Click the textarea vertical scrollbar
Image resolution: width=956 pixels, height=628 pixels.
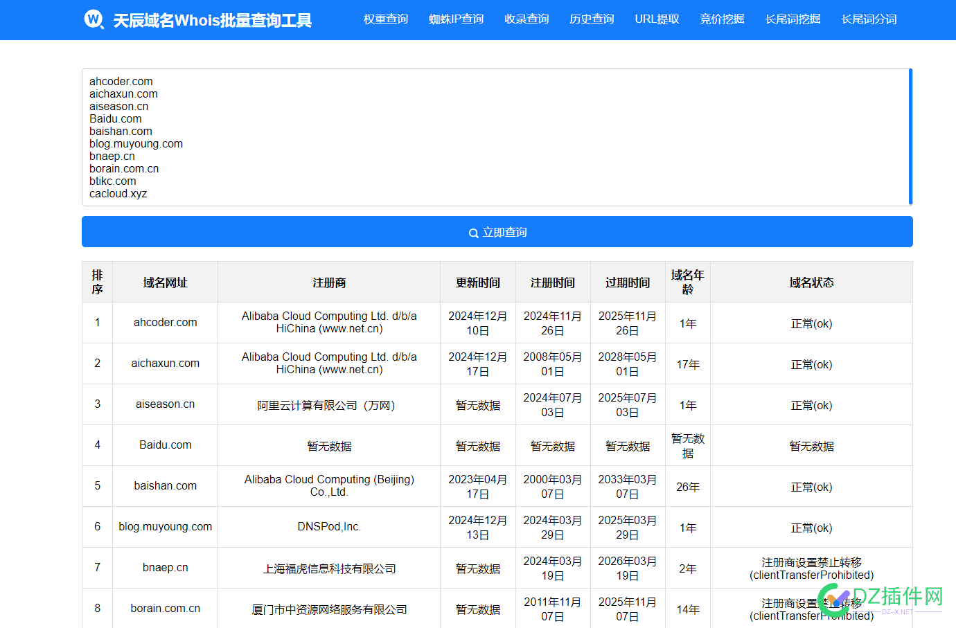click(910, 137)
